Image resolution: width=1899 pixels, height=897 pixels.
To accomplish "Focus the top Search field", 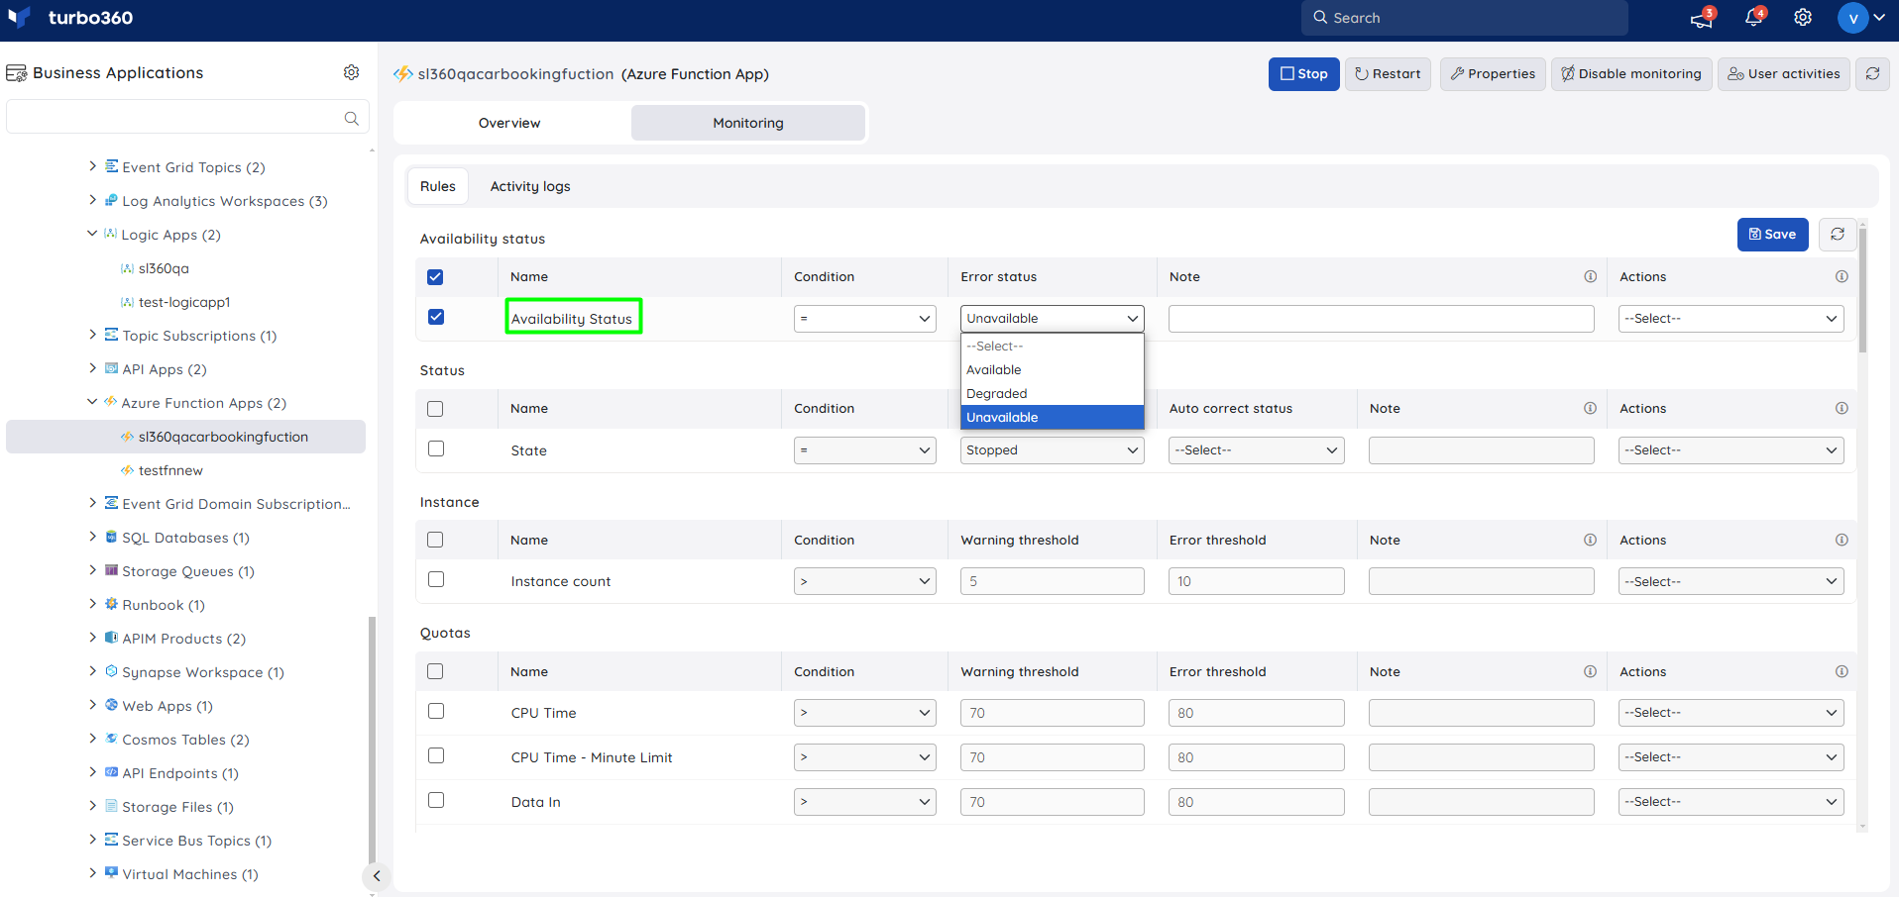I will point(1464,18).
